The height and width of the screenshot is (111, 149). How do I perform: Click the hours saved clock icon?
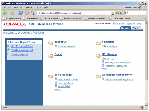tap(140, 7)
